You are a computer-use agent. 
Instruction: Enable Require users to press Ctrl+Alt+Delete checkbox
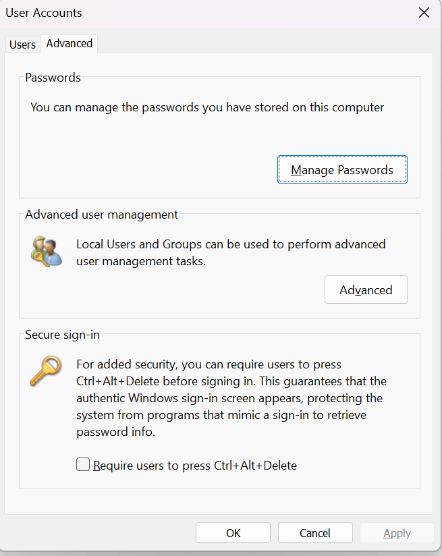[83, 464]
